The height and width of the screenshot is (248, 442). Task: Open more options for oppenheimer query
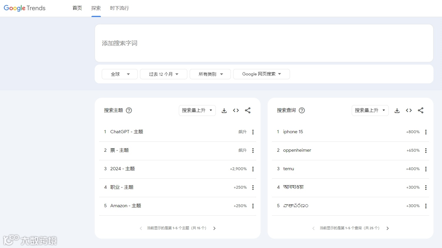[426, 151]
